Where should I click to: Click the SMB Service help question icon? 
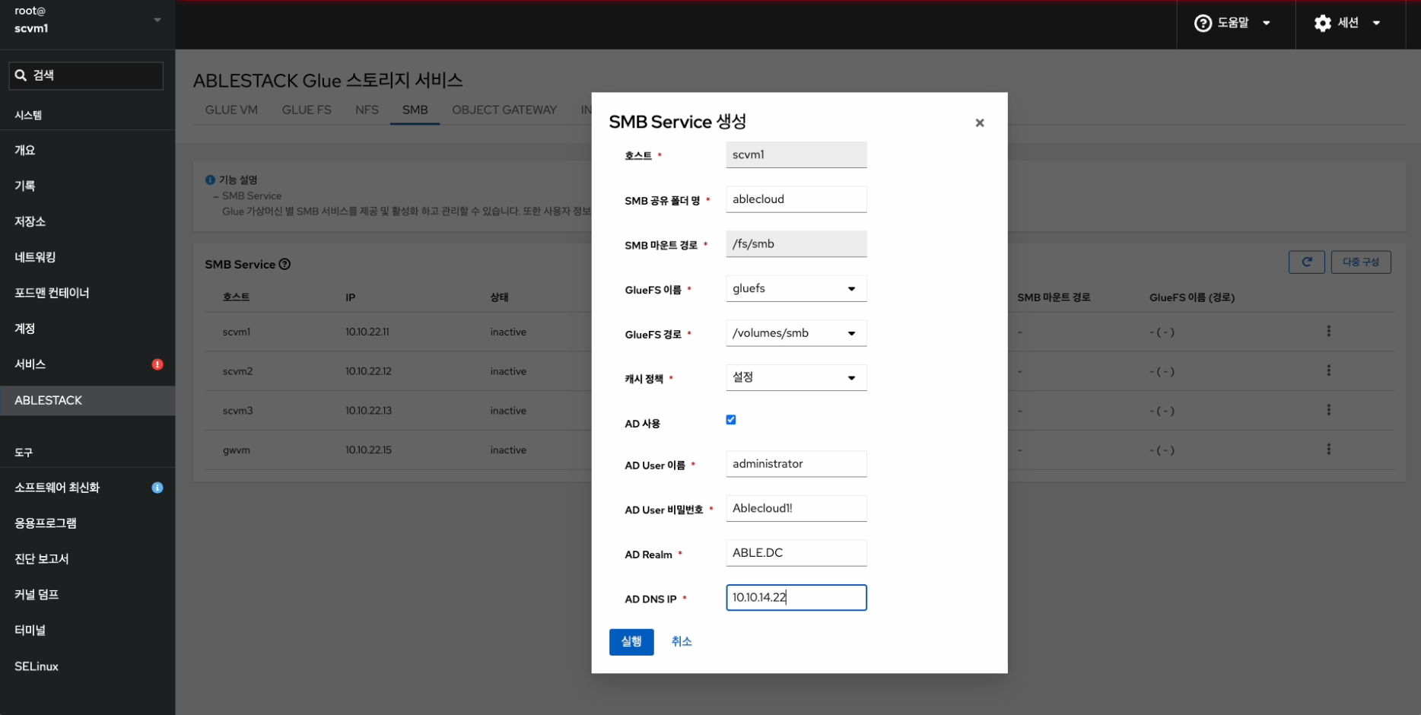(285, 264)
